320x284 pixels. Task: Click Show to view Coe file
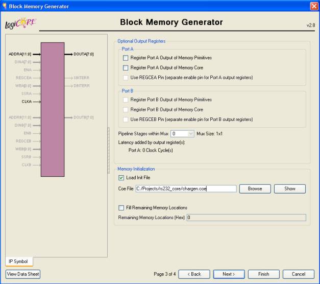289,188
